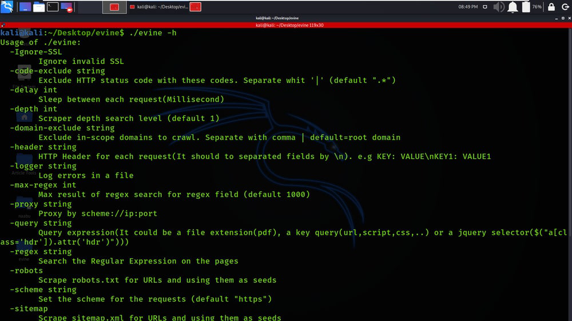Click 'Proxy by scheme://ip:port' text

point(98,214)
